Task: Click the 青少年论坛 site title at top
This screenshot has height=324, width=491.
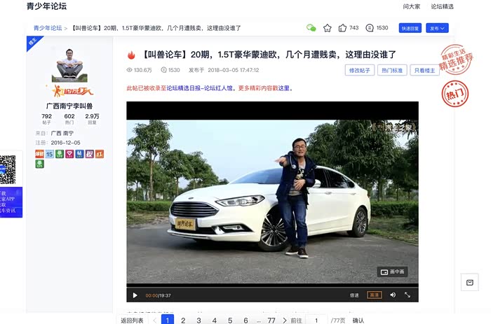Action: click(47, 6)
